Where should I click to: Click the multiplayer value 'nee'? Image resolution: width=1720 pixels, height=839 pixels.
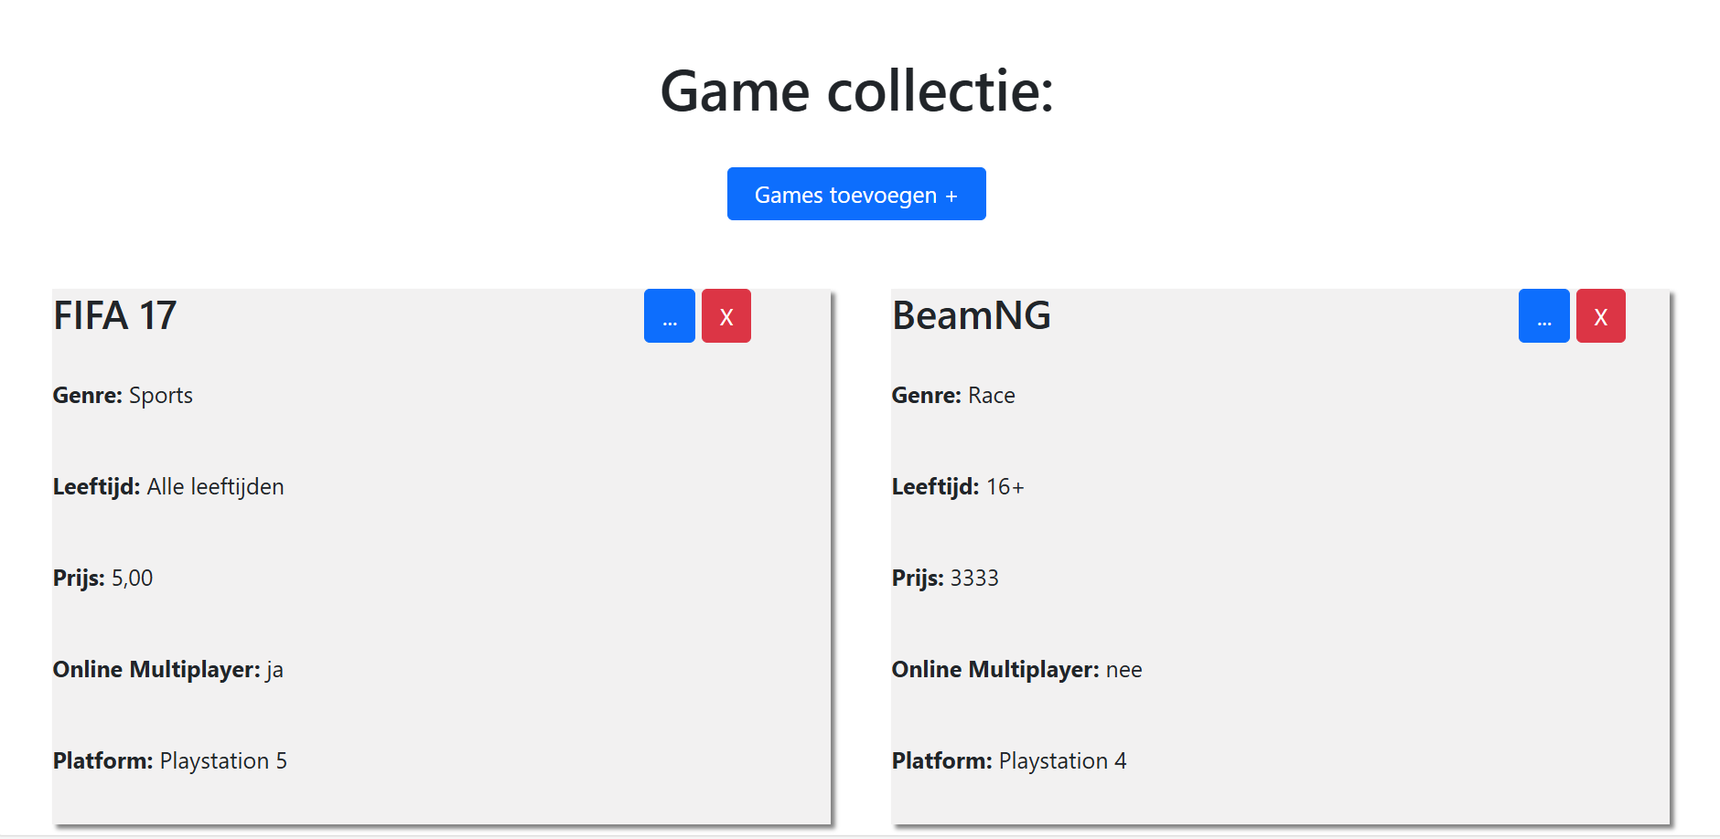(1124, 670)
